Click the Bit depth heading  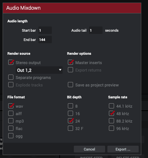pyautogui.click(x=74, y=97)
